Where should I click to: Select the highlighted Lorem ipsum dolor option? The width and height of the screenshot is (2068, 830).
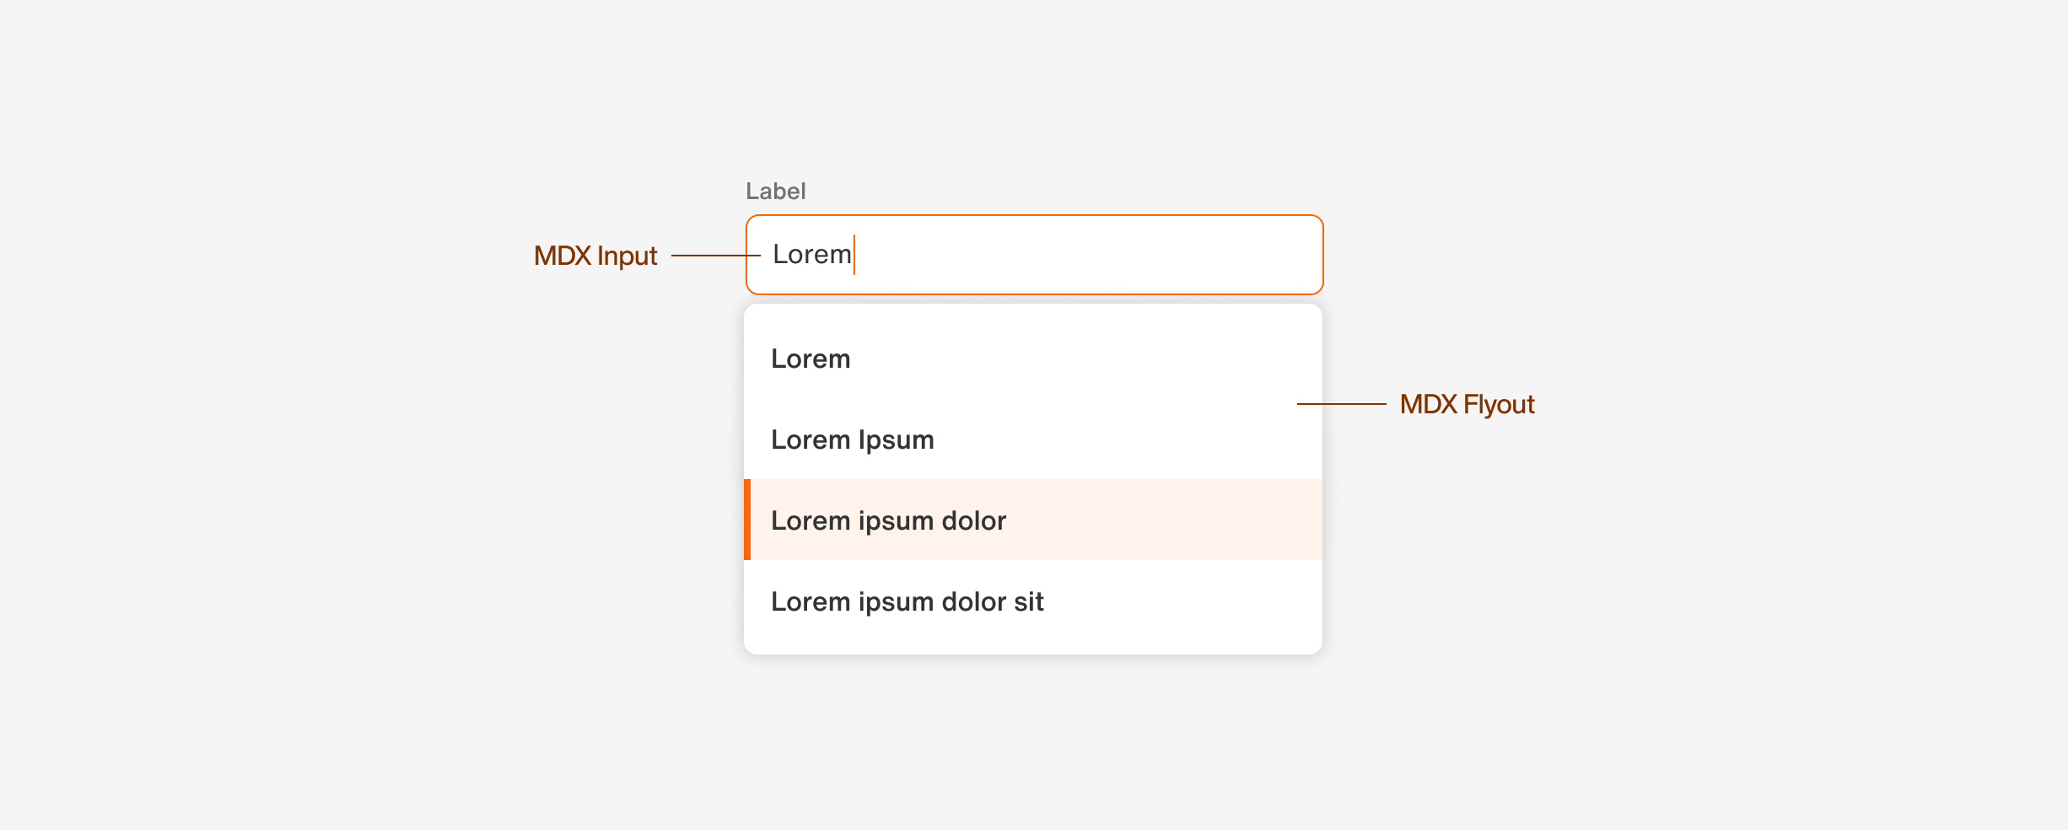[x=890, y=520]
